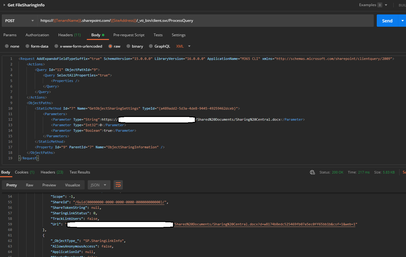Open the XML syntax highlighting dropdown
This screenshot has height=257, width=406.
[x=183, y=46]
